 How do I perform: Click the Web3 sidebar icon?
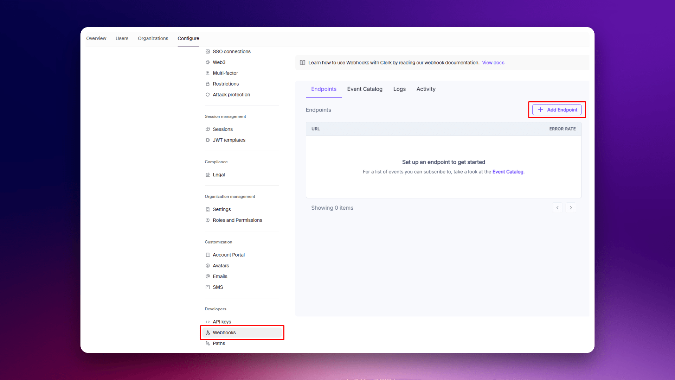pos(208,62)
